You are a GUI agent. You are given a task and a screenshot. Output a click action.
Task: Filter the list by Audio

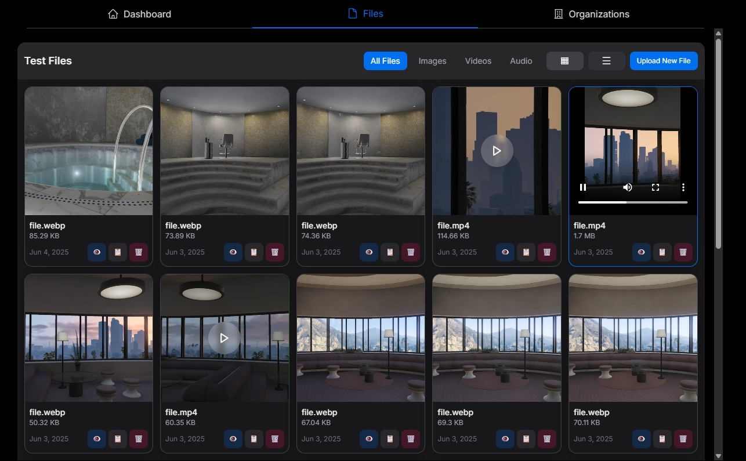[521, 61]
